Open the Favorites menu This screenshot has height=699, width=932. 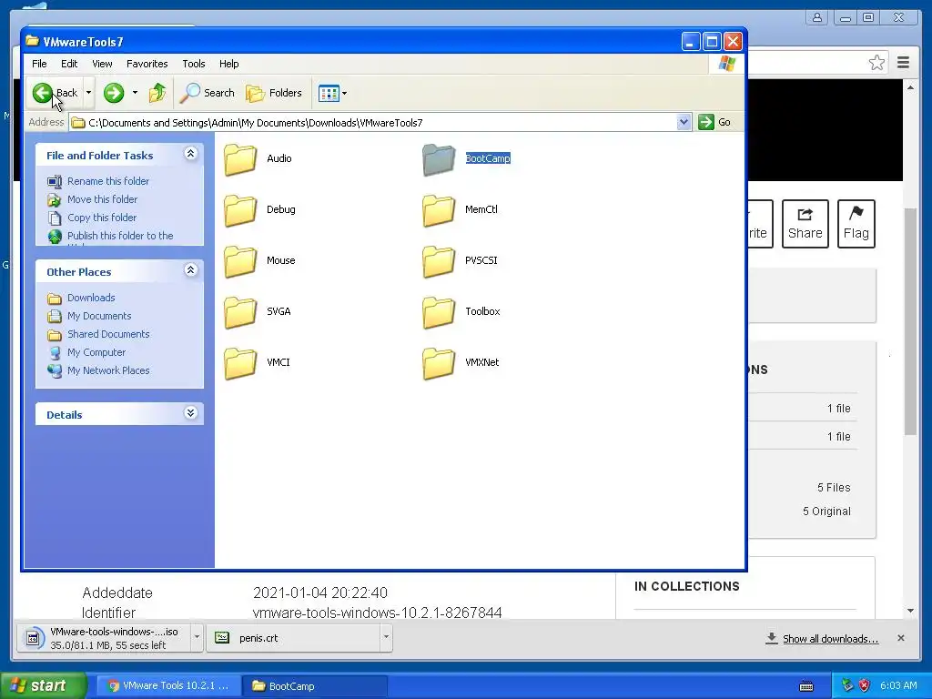(x=147, y=64)
